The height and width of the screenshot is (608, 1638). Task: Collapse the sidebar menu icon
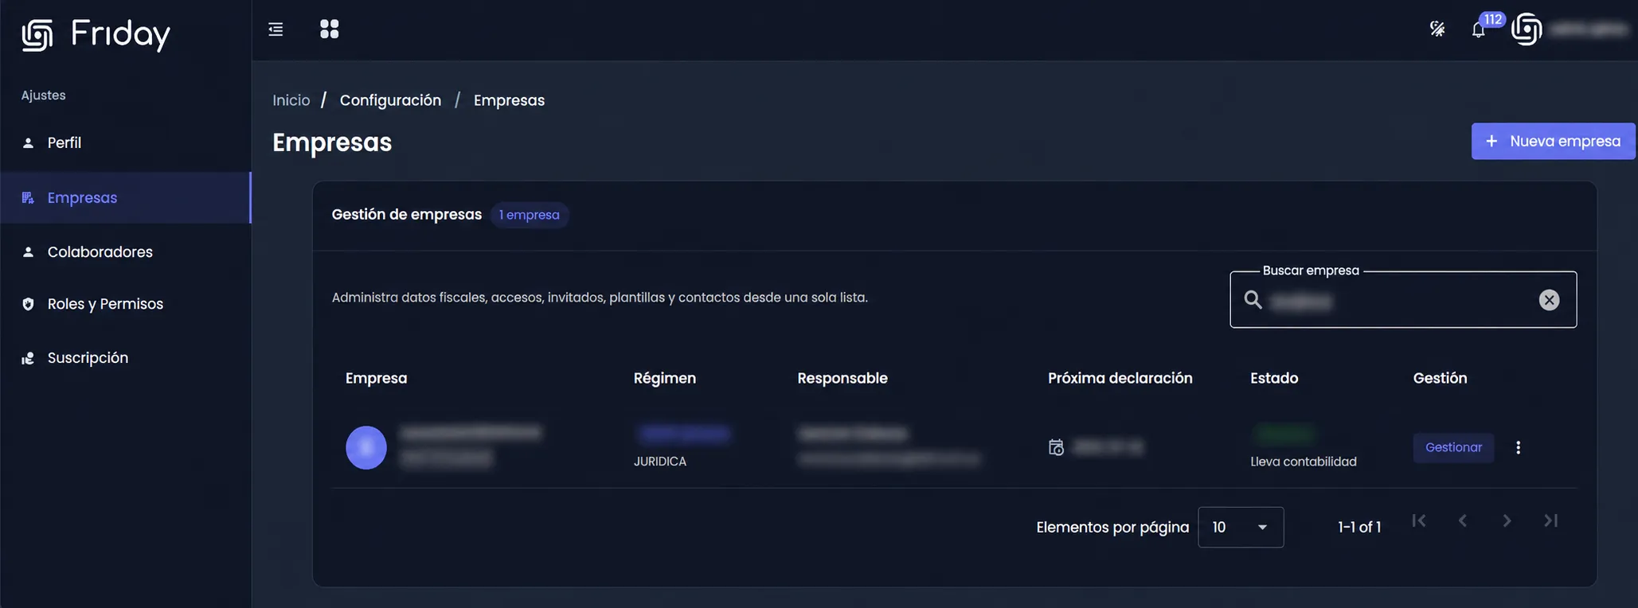pyautogui.click(x=276, y=29)
